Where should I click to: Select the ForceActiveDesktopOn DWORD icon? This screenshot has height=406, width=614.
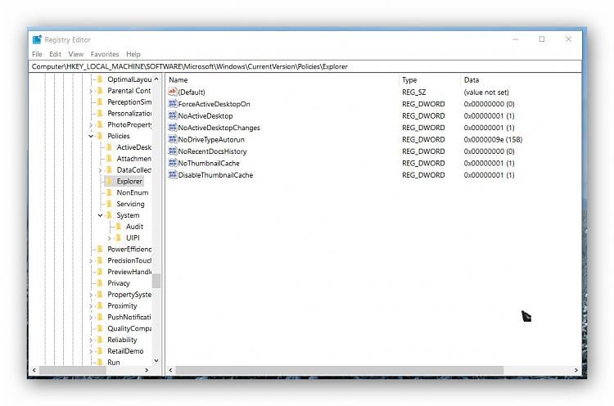coord(172,104)
